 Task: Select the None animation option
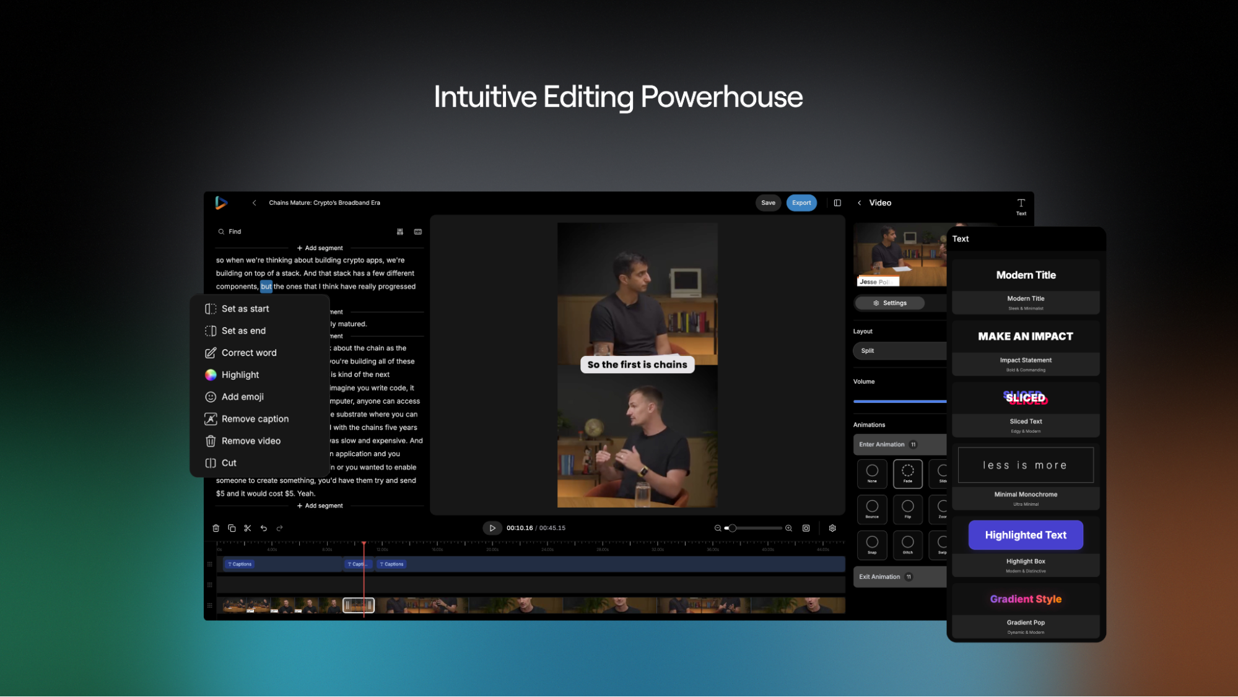coord(872,474)
